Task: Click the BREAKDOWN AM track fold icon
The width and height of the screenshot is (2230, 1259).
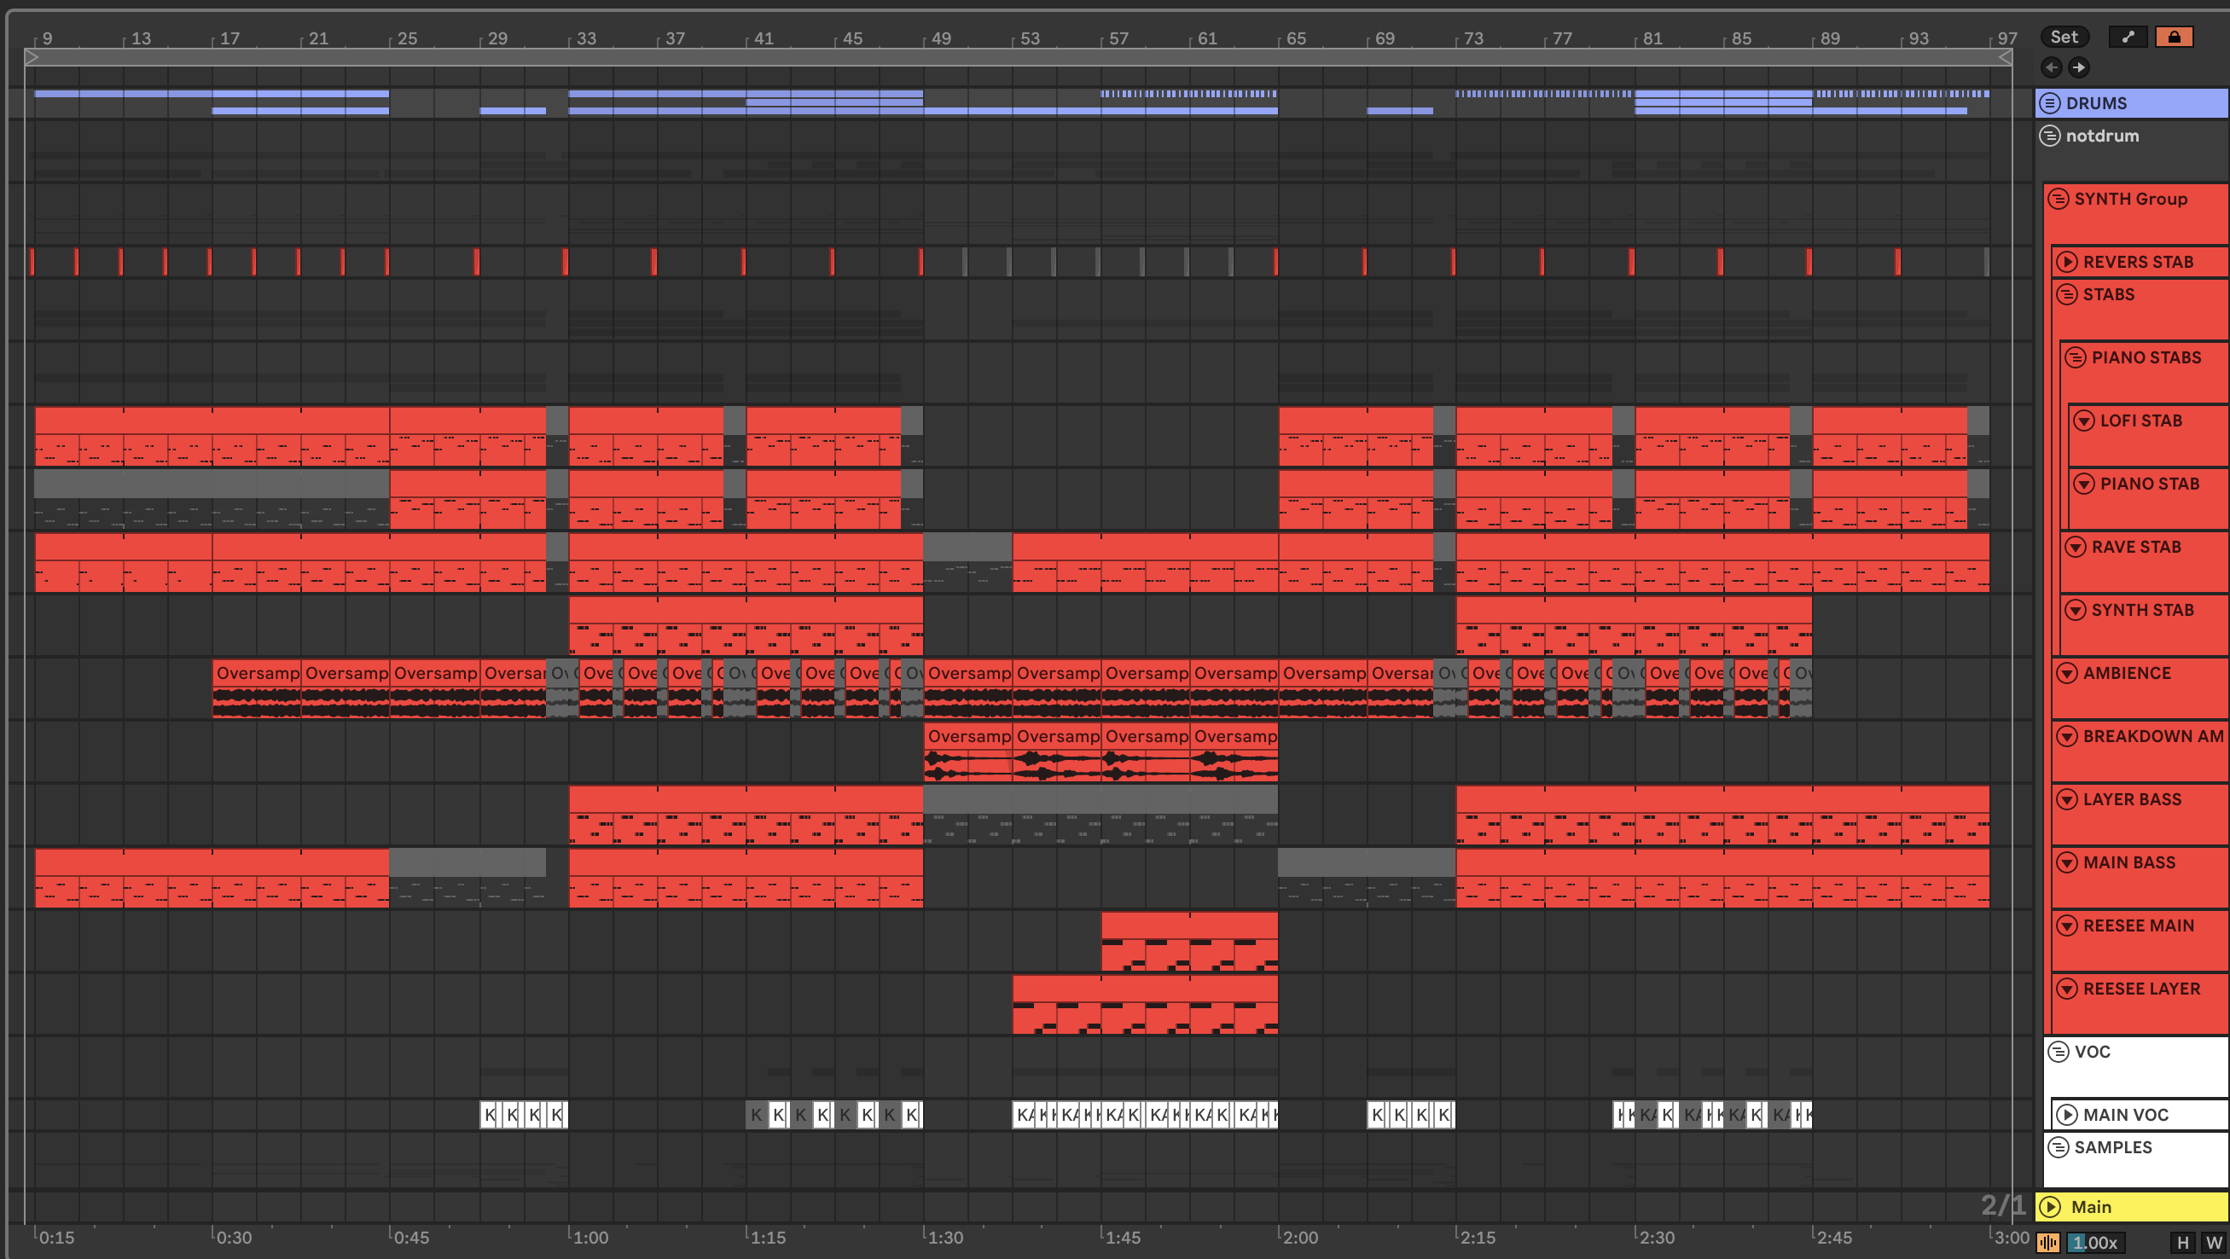Action: tap(2066, 736)
